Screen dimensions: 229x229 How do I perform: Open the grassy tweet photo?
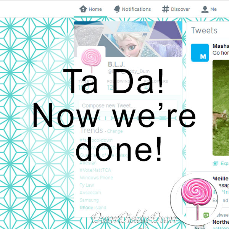(x=221, y=108)
